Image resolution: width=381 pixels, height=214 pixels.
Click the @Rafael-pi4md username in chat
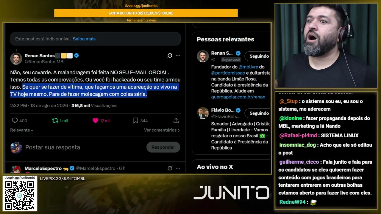coord(298,136)
